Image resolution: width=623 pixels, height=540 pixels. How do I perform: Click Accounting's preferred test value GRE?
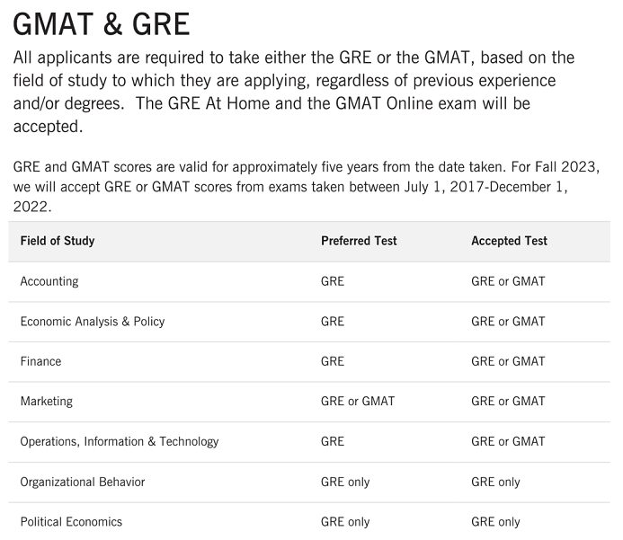(x=333, y=281)
